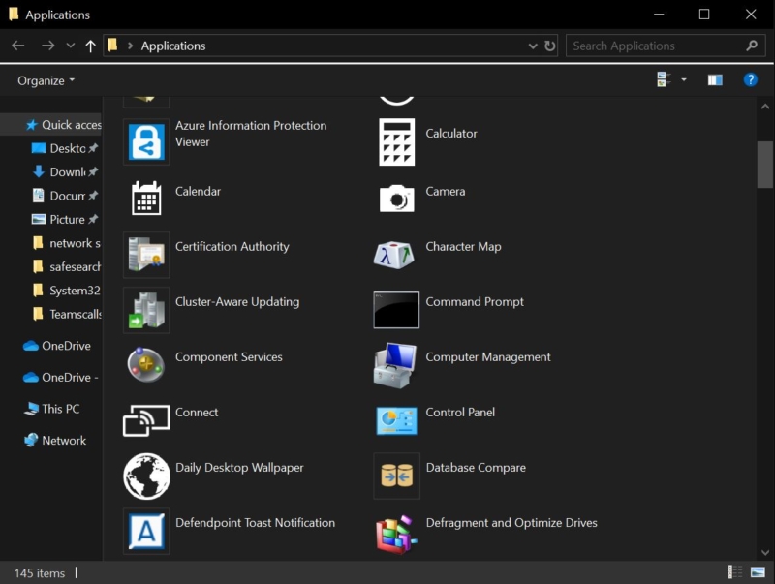Click the Database Compare label text
This screenshot has height=584, width=775.
tap(476, 468)
